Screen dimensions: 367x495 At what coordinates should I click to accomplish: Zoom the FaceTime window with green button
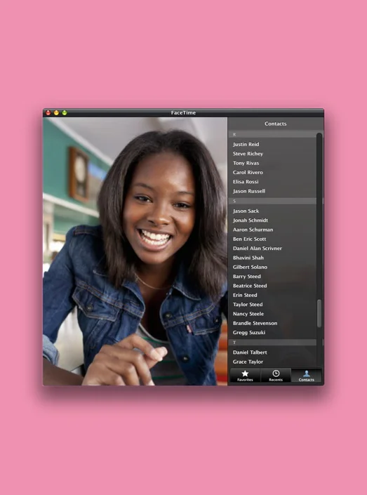coord(65,113)
